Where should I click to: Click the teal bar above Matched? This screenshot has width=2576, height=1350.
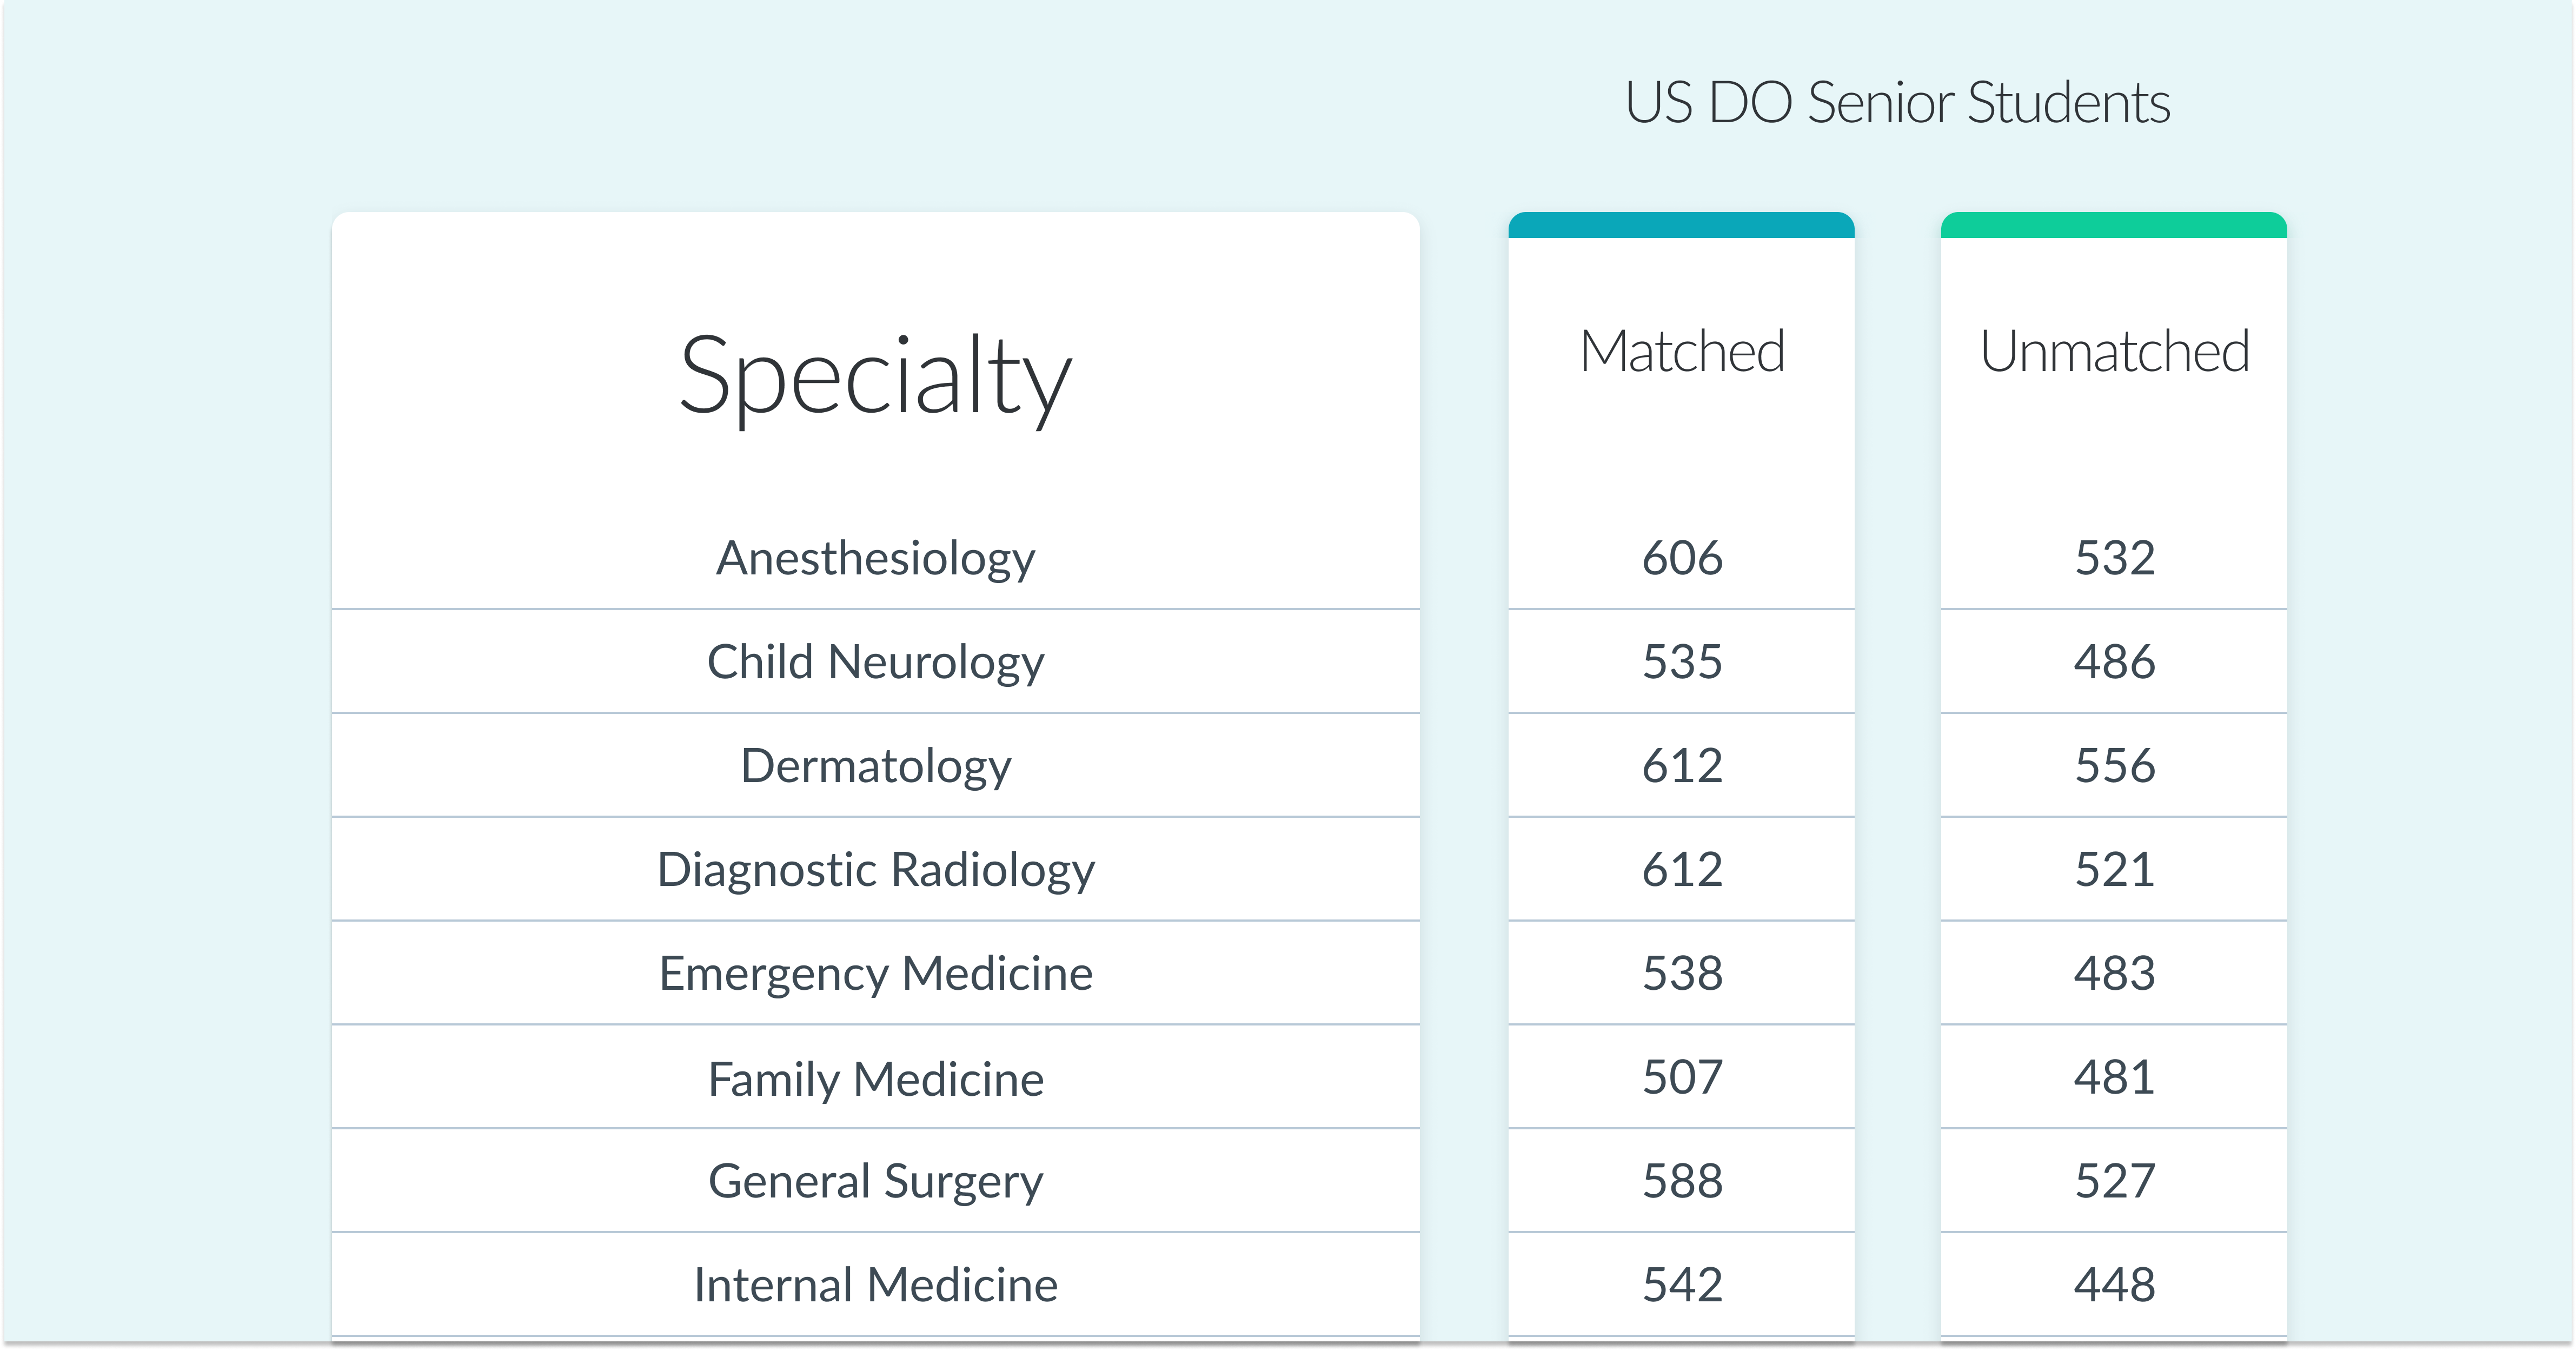click(1681, 225)
